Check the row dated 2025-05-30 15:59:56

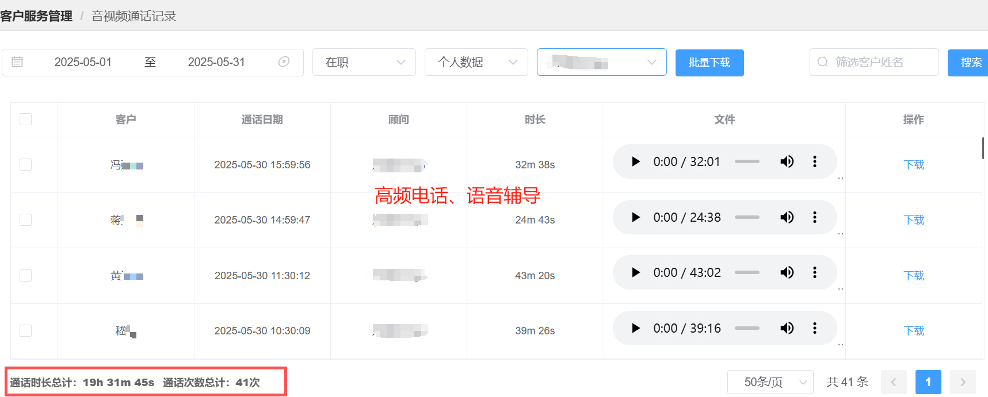pyautogui.click(x=26, y=165)
